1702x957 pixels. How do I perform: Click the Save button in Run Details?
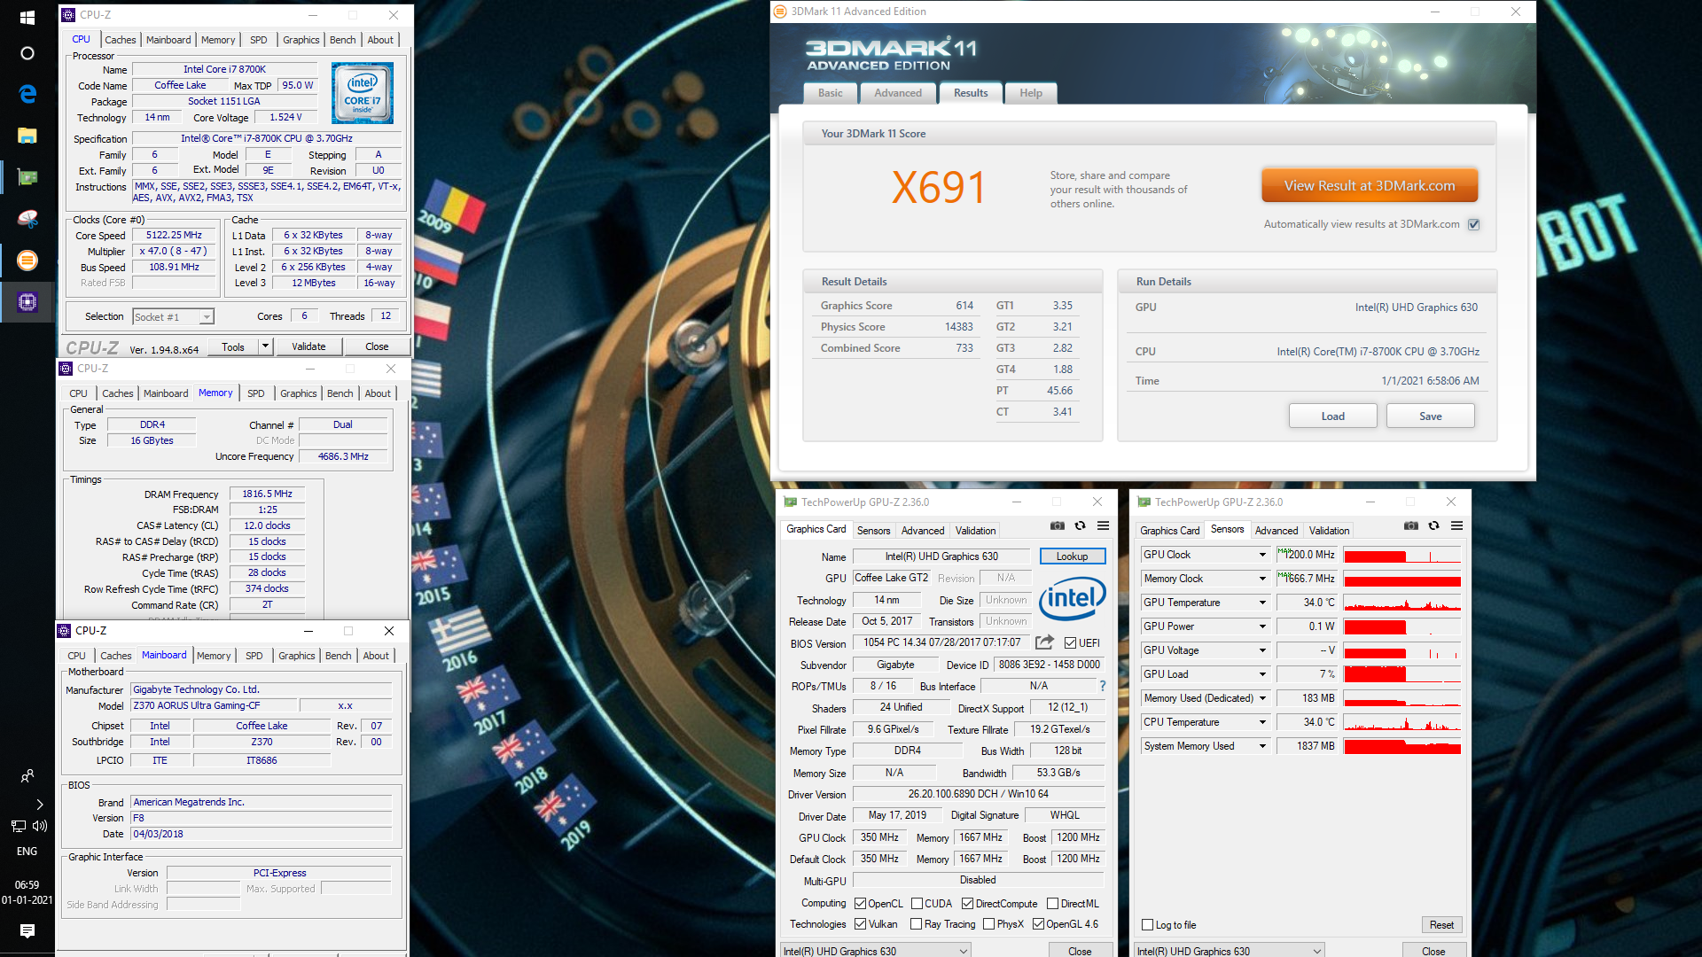point(1430,416)
